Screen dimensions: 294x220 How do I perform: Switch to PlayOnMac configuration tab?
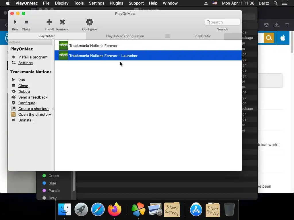(x=125, y=36)
